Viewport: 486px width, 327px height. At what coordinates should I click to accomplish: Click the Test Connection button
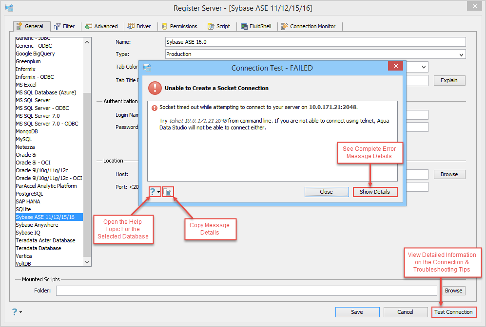pyautogui.click(x=453, y=312)
